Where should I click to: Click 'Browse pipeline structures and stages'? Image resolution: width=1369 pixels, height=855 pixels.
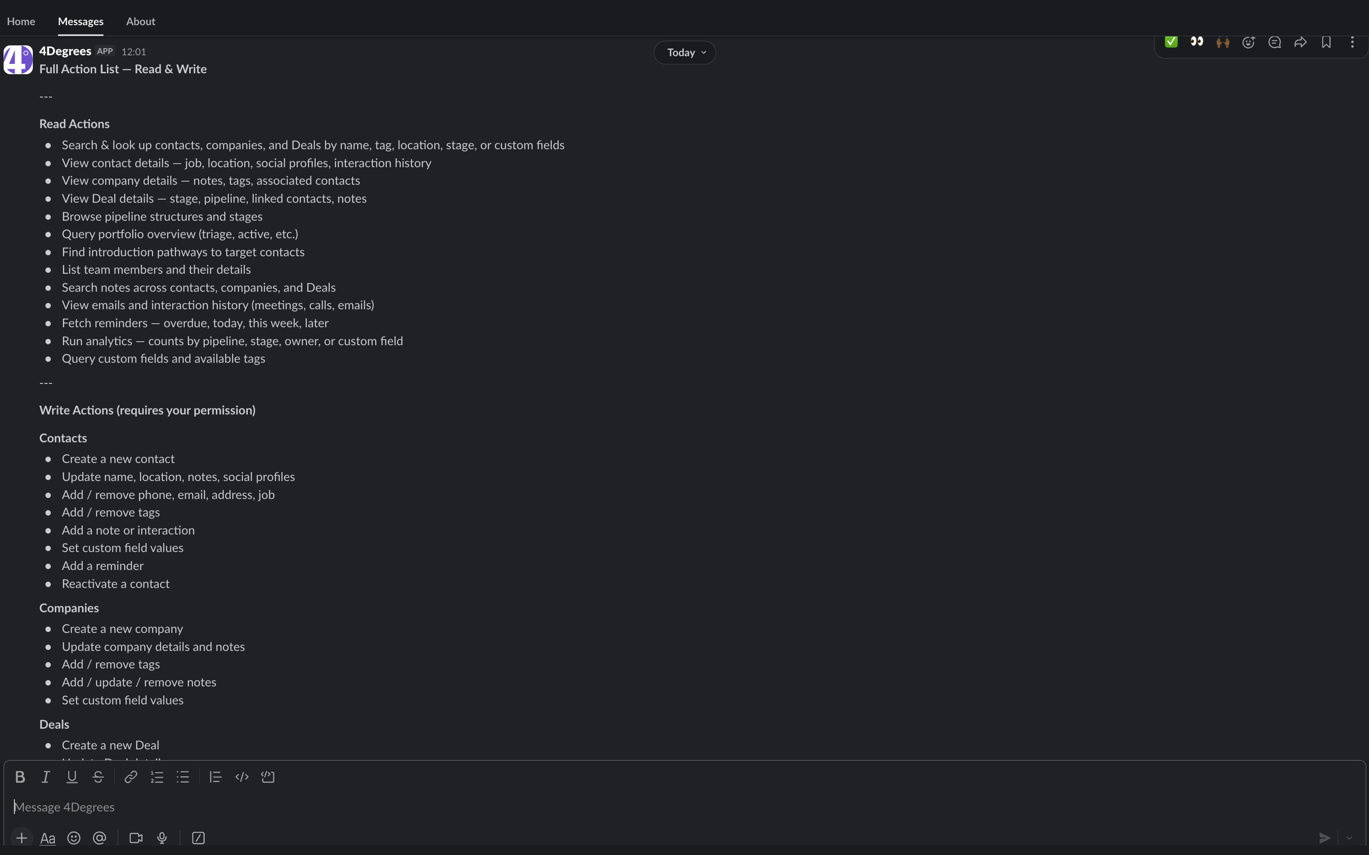pos(162,217)
